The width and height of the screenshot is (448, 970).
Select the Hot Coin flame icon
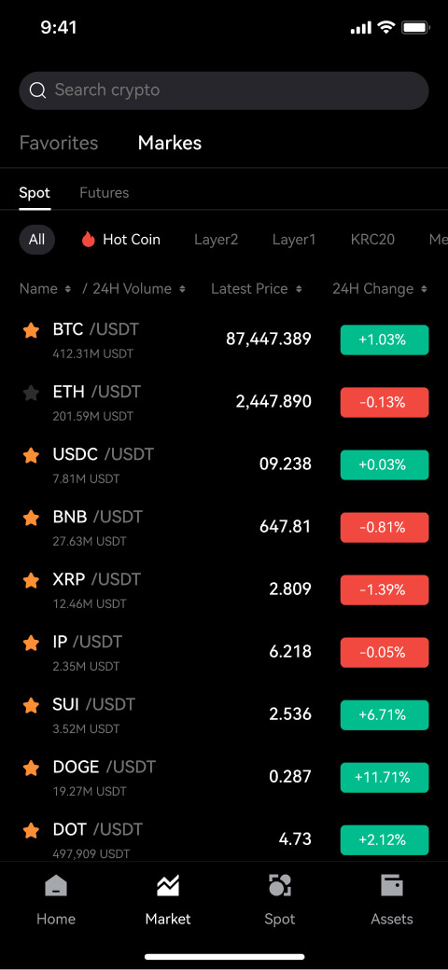(x=89, y=240)
